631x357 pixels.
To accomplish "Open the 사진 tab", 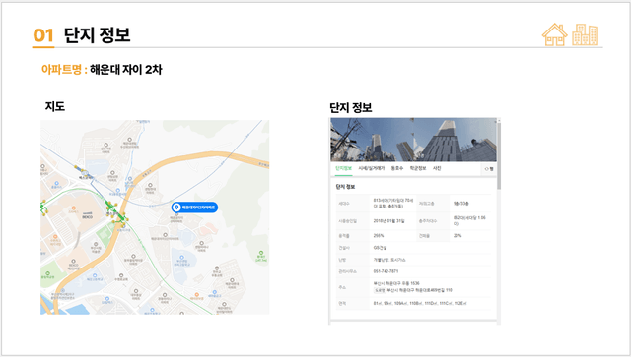I will tap(437, 168).
